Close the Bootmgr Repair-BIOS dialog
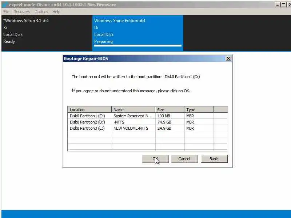This screenshot has height=218, width=291. (x=228, y=58)
